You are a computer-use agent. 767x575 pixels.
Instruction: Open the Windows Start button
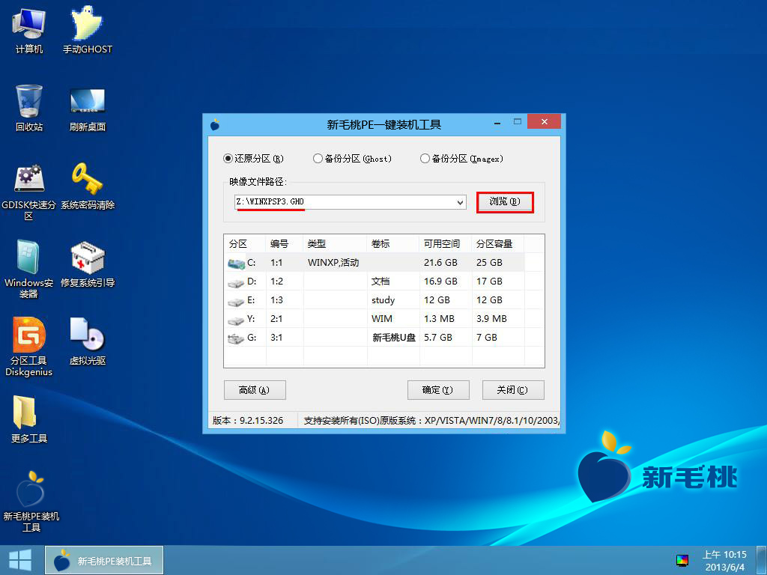(20, 560)
